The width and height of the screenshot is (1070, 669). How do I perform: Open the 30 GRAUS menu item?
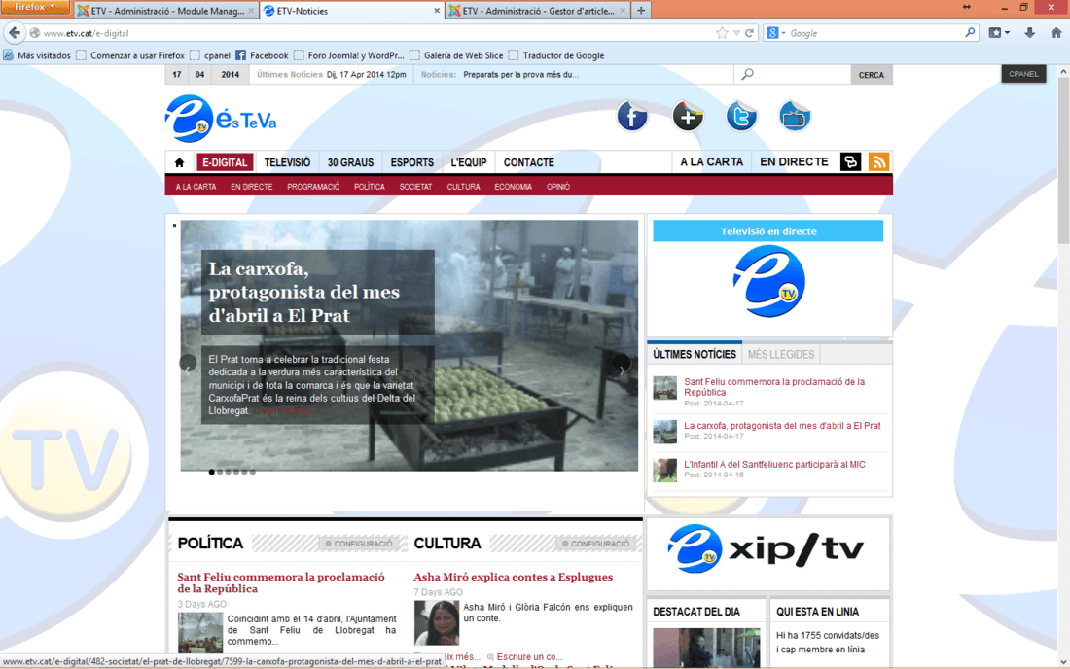pyautogui.click(x=350, y=162)
